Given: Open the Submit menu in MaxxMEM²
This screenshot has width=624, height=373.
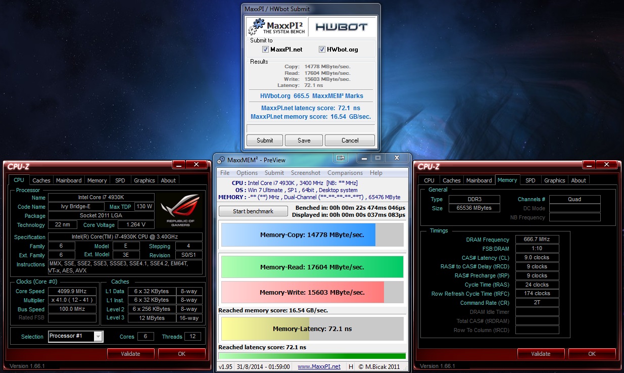Looking at the screenshot, I should 274,173.
